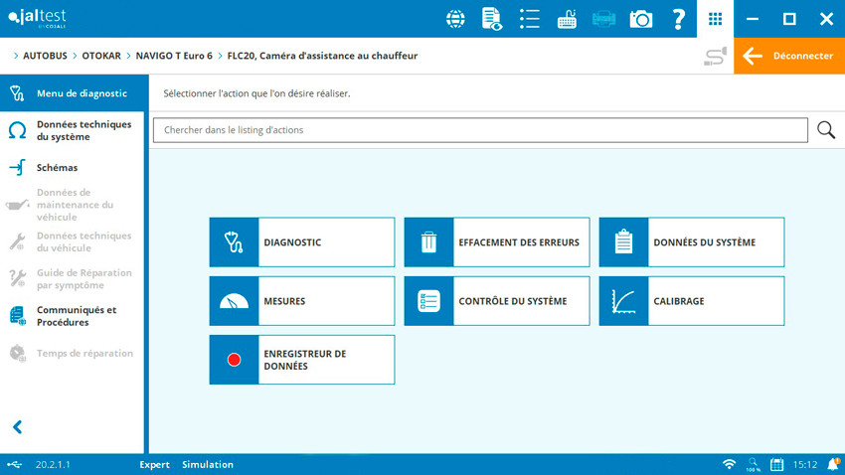This screenshot has width=845, height=475.
Task: Open the EFFACEMENT DES ERREURS tile
Action: 497,241
